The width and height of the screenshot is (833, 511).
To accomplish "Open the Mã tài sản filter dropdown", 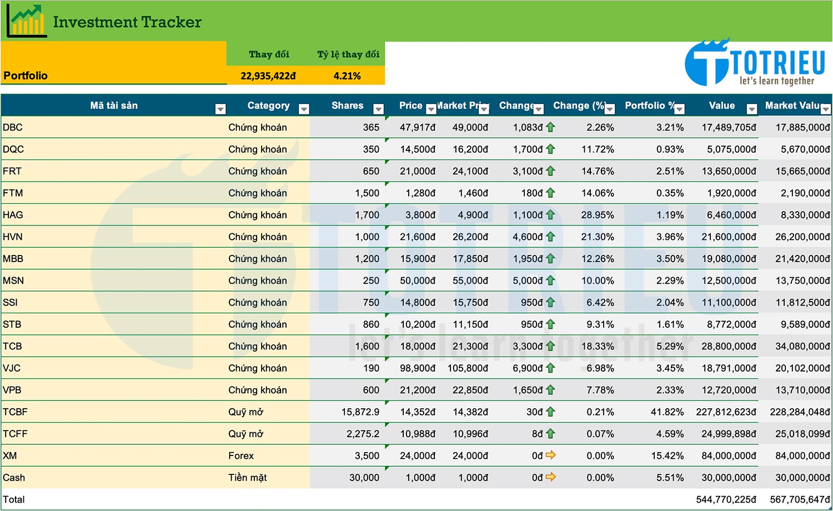I will click(x=220, y=109).
